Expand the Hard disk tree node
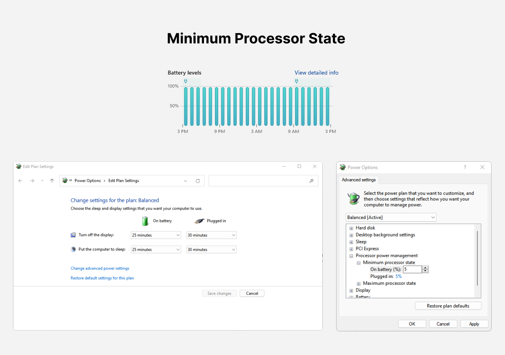The image size is (505, 355). [351, 228]
